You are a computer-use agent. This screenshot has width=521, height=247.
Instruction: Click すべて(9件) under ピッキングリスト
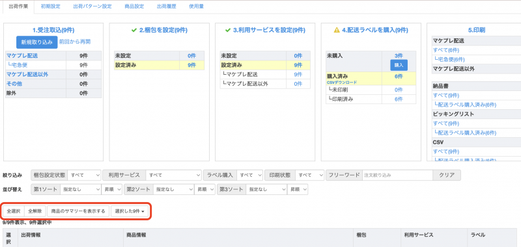coord(446,123)
